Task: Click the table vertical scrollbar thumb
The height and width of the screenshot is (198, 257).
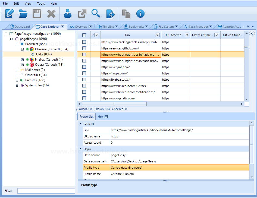Action: [246, 47]
